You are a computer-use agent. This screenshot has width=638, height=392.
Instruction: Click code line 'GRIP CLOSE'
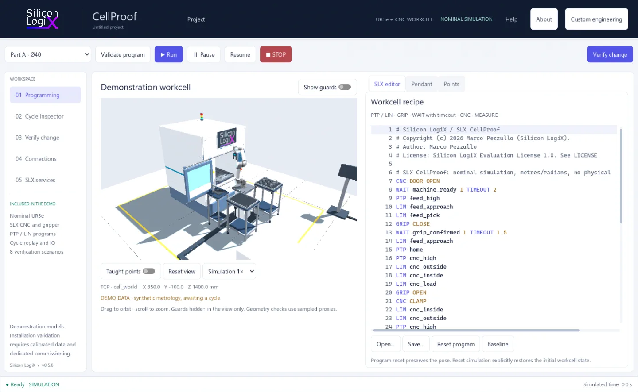(412, 224)
